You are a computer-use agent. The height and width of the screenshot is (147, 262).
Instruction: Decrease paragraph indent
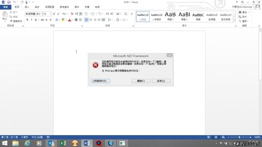[x=108, y=14]
